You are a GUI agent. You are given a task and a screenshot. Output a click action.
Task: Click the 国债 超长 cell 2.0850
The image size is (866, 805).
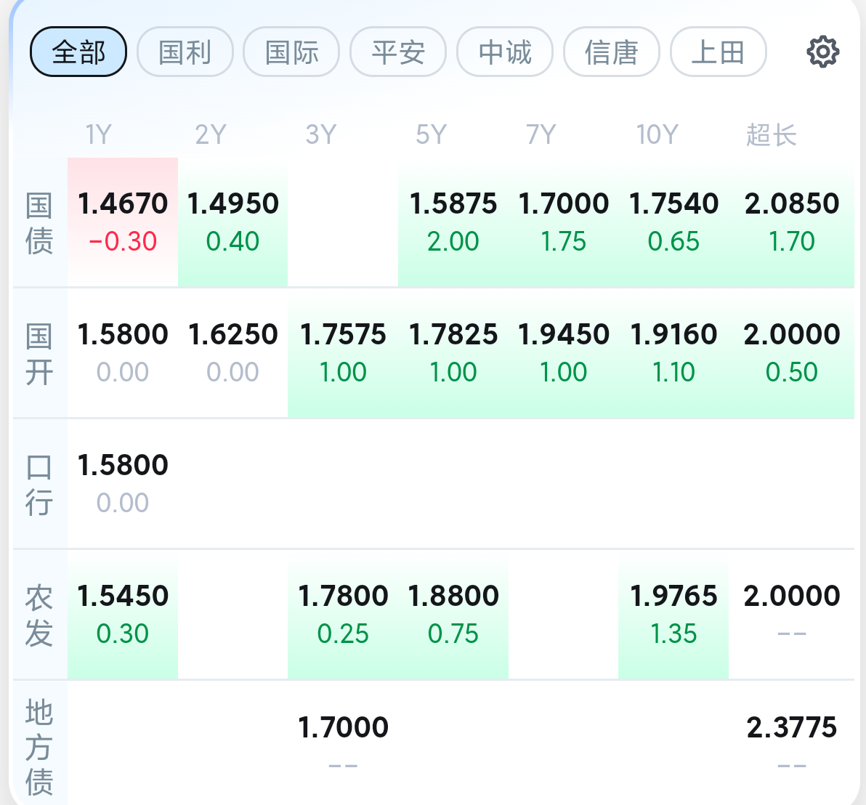791,222
